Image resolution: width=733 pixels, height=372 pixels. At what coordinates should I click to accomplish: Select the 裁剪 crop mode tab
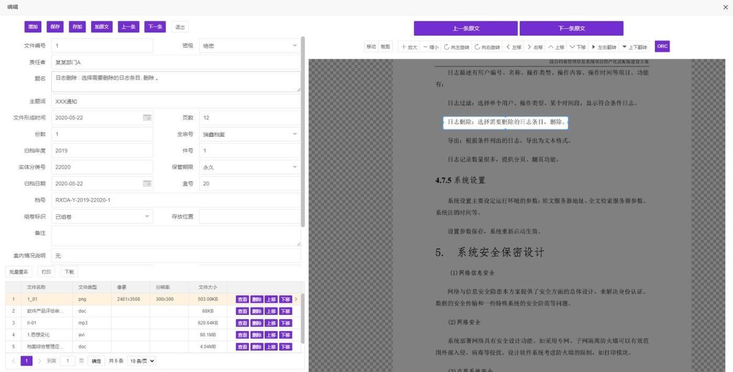pyautogui.click(x=385, y=46)
